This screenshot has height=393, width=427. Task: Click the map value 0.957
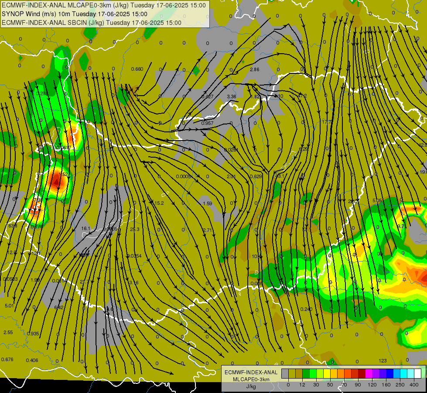[x=207, y=123]
